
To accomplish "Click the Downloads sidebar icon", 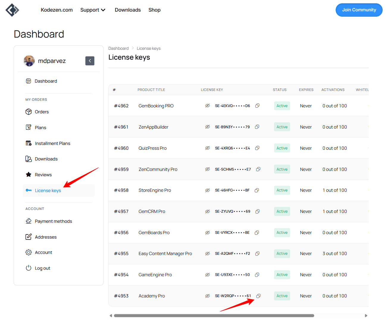I will click(x=29, y=159).
